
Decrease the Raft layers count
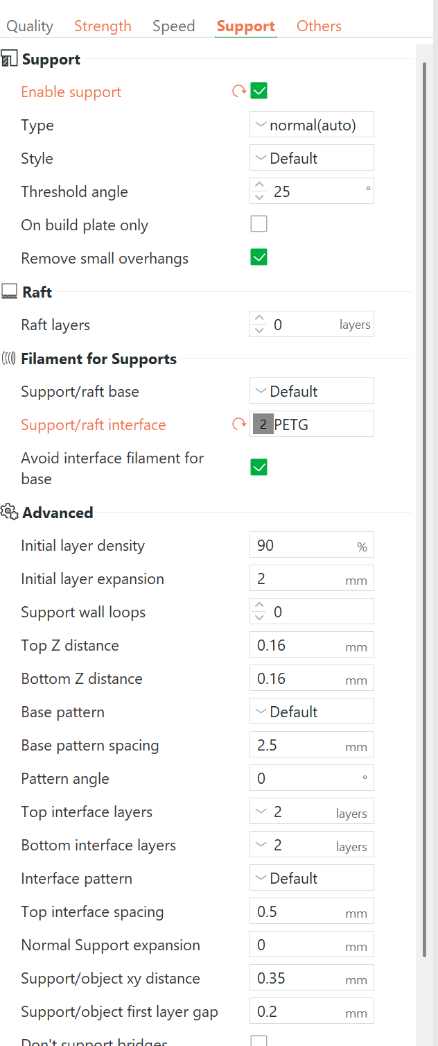[259, 331]
